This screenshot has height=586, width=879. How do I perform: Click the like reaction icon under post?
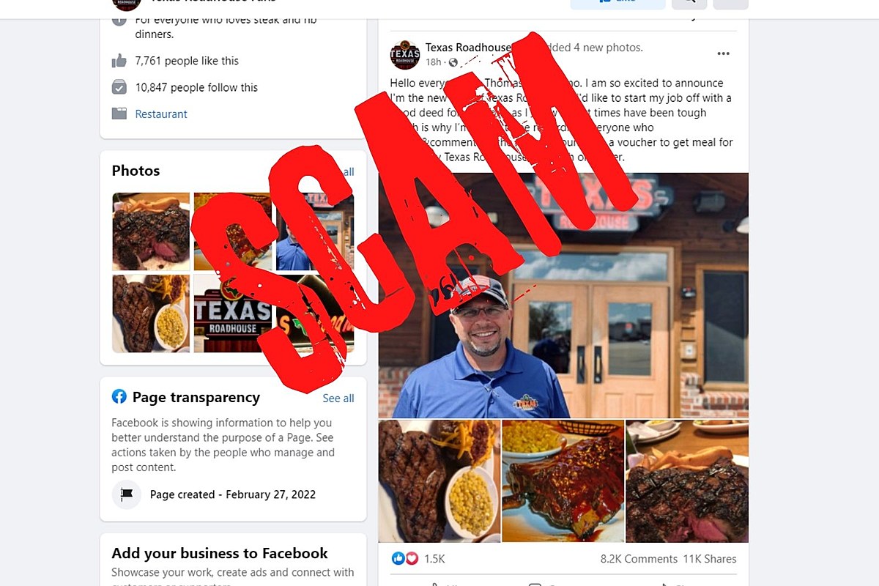pos(398,558)
